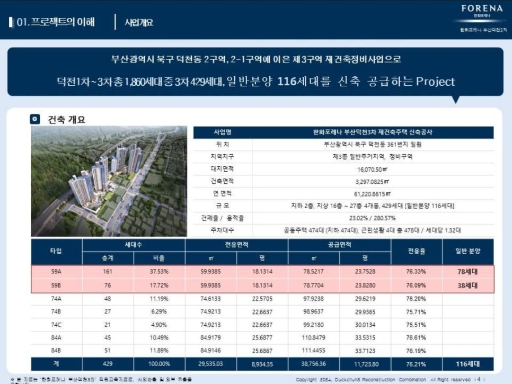Click the '84A' type cell
512x384 pixels.
(x=56, y=338)
